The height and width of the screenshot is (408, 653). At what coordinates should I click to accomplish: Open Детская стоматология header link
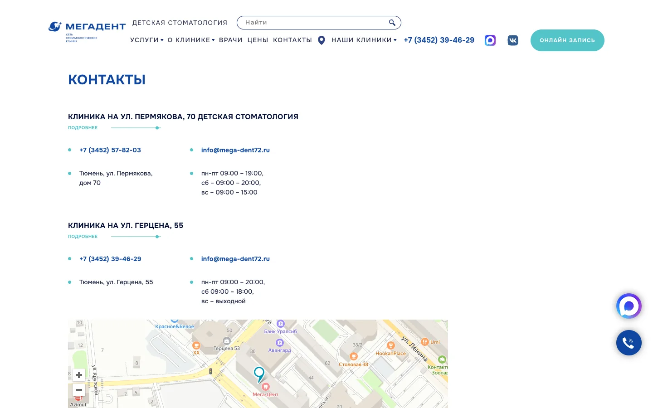coord(180,23)
